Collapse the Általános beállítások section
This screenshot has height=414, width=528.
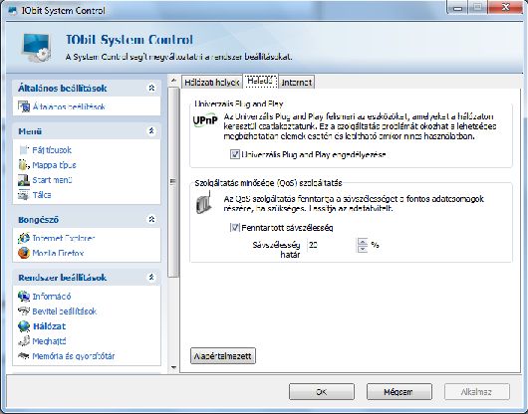[151, 89]
